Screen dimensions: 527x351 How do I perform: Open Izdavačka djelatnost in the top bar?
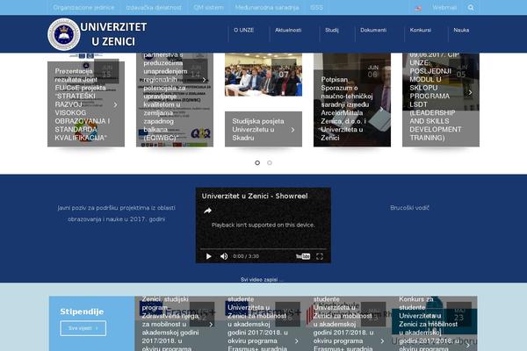click(x=154, y=7)
